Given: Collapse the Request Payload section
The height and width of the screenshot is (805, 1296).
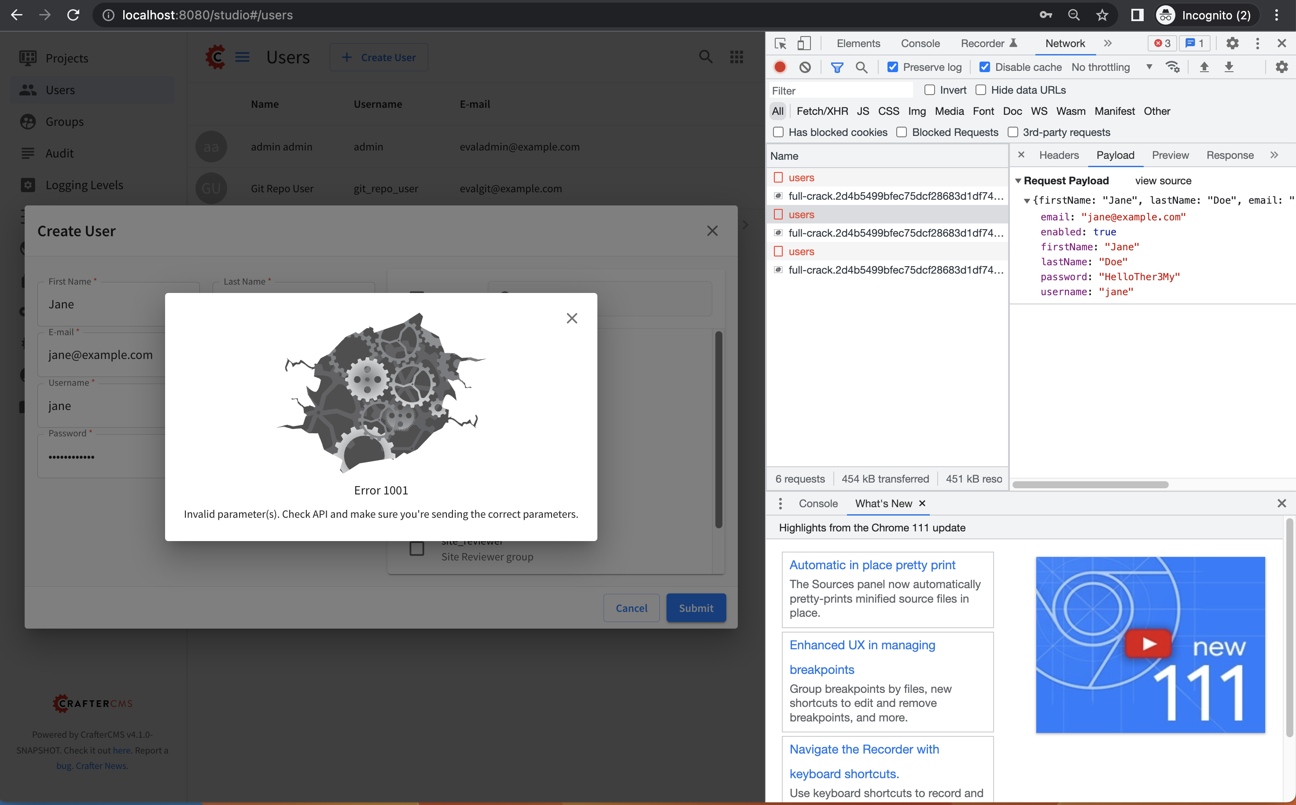Looking at the screenshot, I should (x=1019, y=180).
